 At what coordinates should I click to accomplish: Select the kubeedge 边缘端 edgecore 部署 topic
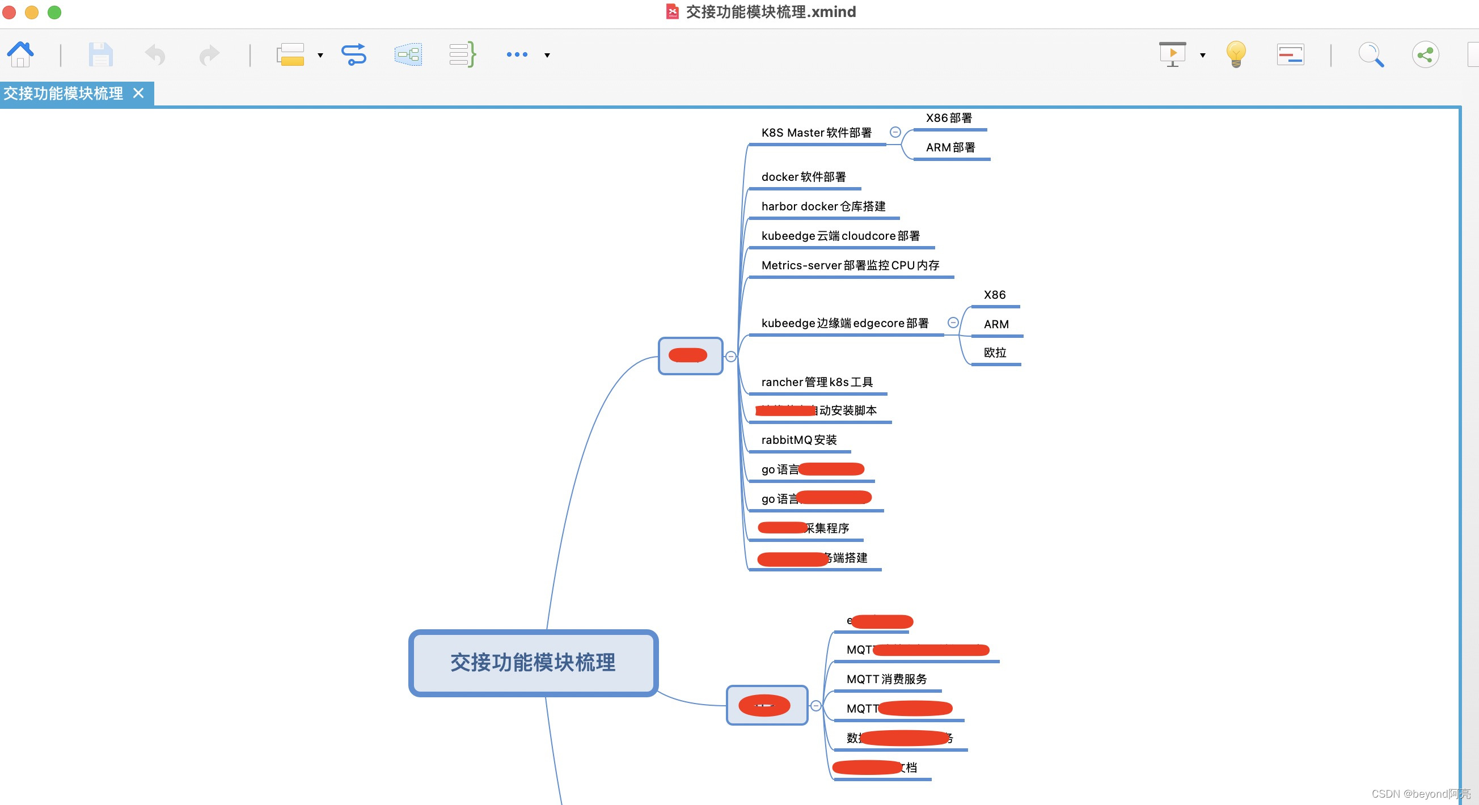844,323
